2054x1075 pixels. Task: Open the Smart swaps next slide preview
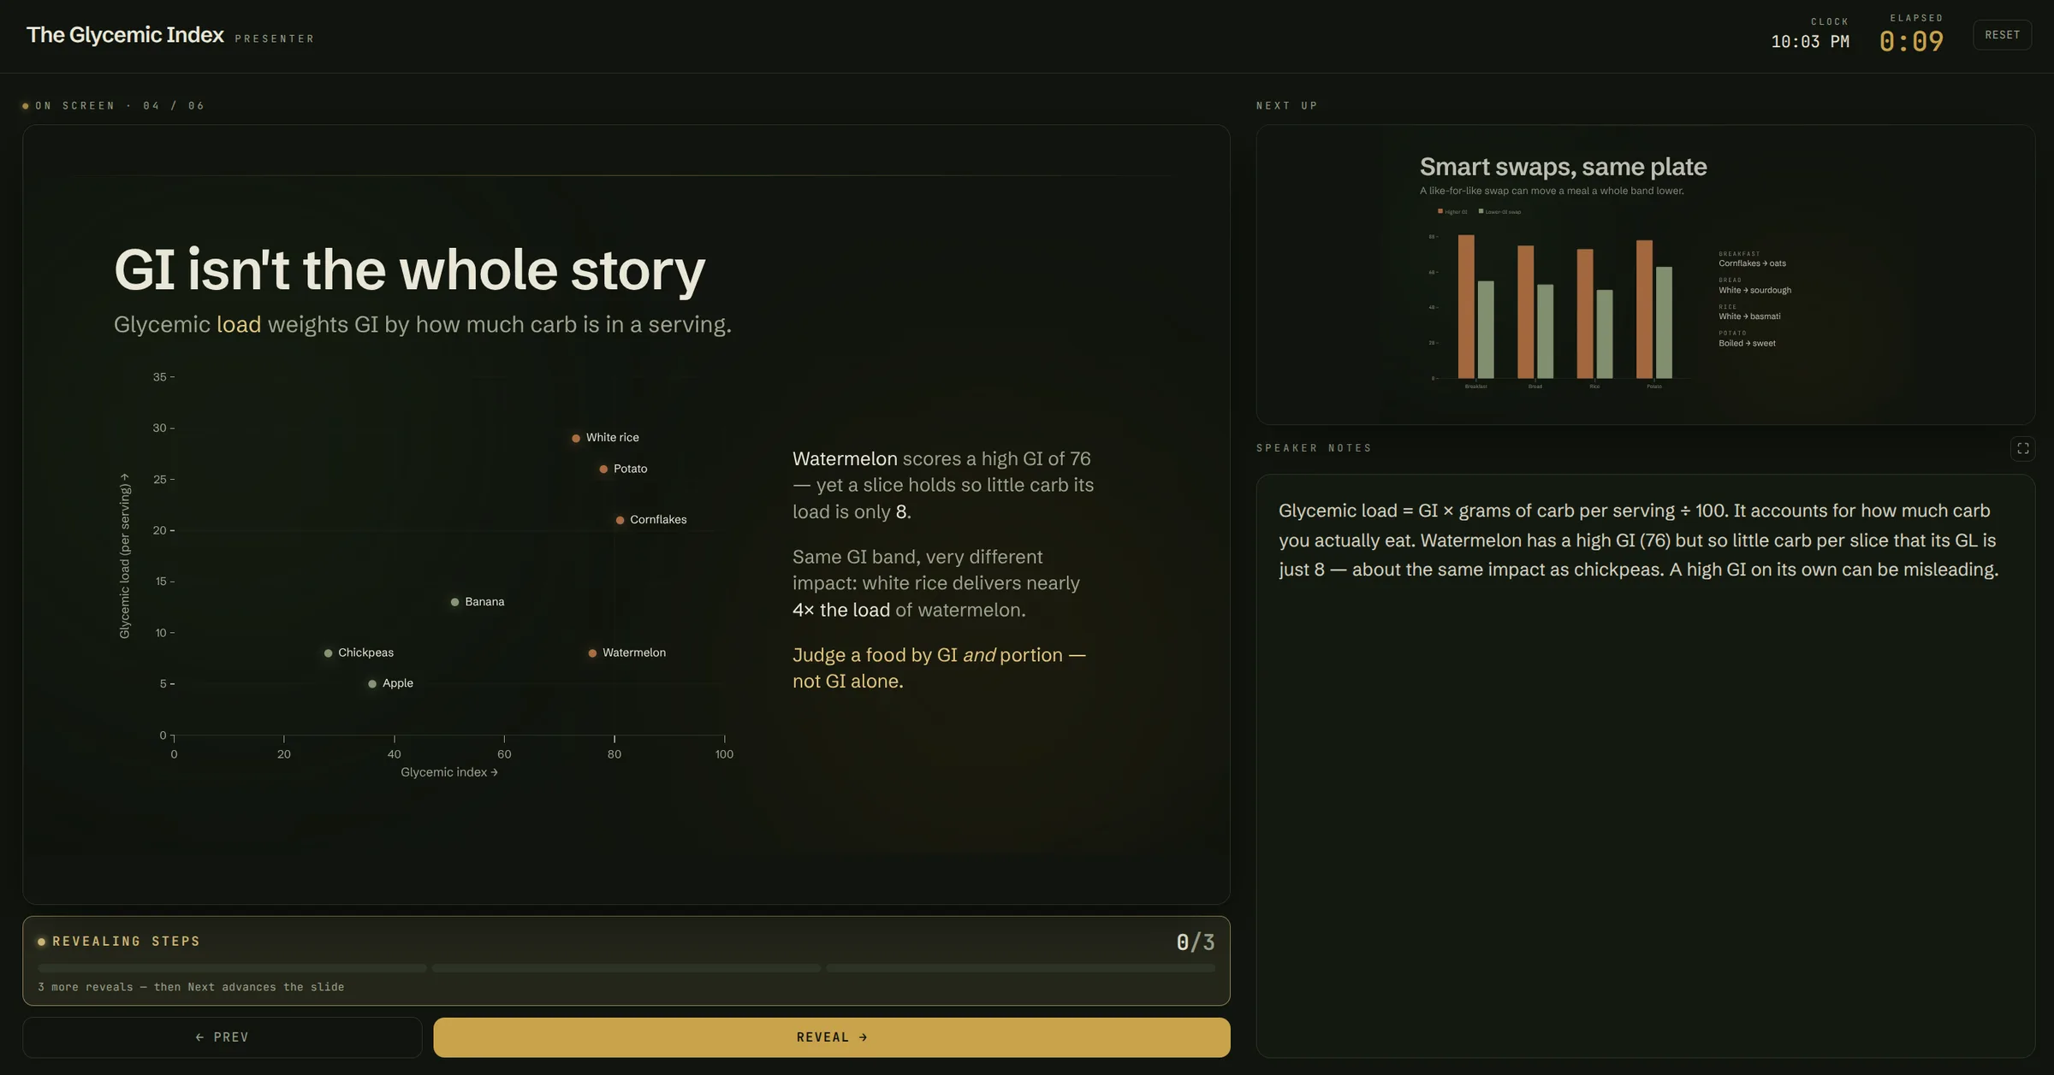point(1645,275)
